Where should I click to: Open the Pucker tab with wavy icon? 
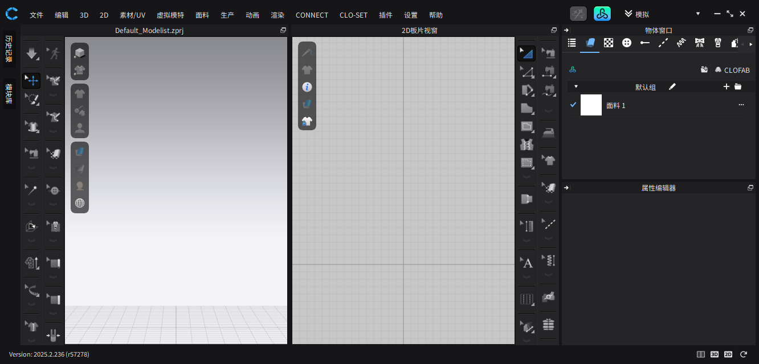[681, 43]
